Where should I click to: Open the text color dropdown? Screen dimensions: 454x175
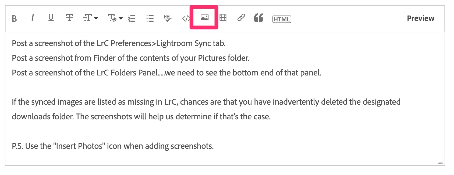tap(115, 18)
